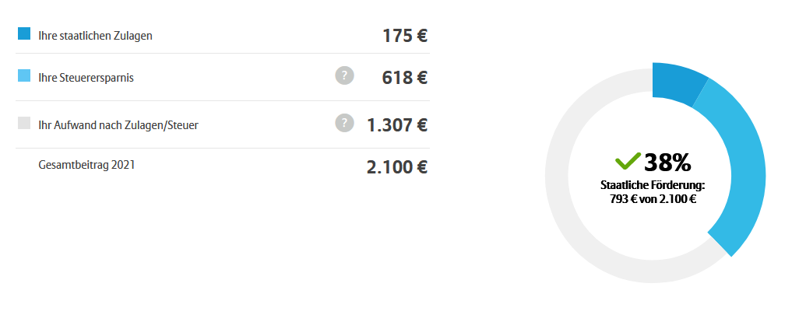Screen dimensions: 799x329
Task: Click the 618 € tax savings value
Action: pyautogui.click(x=405, y=78)
